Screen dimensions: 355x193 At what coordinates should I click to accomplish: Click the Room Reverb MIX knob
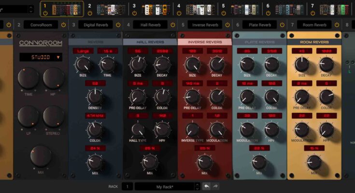coord(314,163)
